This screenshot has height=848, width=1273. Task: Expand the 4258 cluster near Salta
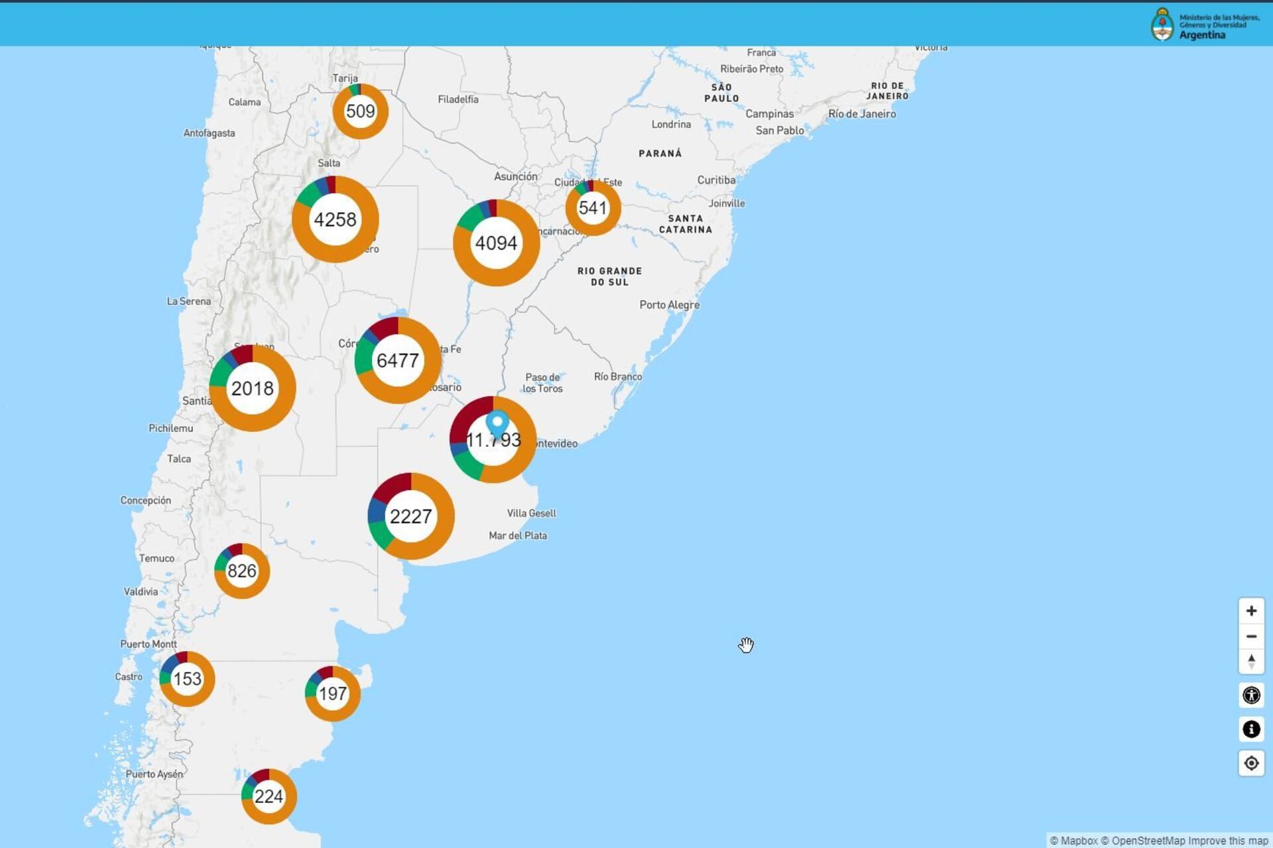pyautogui.click(x=335, y=219)
